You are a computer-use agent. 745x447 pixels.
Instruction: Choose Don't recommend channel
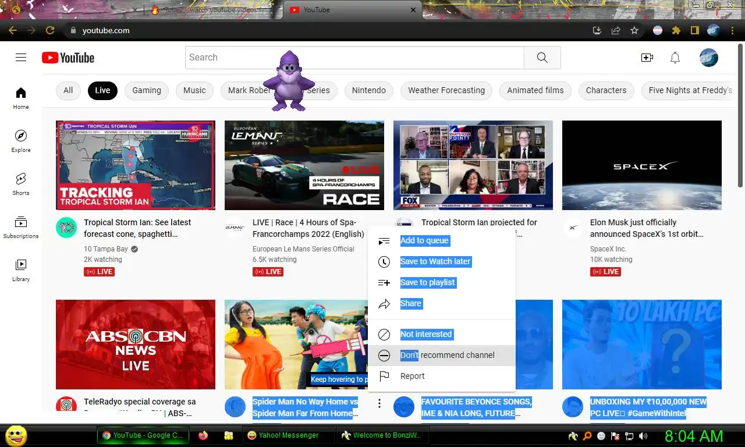point(442,355)
